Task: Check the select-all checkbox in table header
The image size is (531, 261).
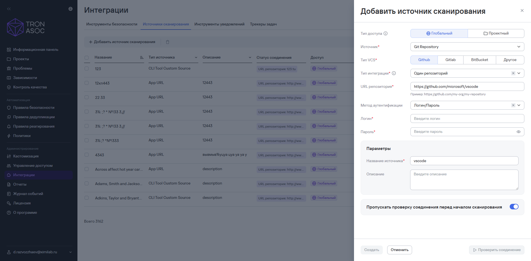Action: 87,58
